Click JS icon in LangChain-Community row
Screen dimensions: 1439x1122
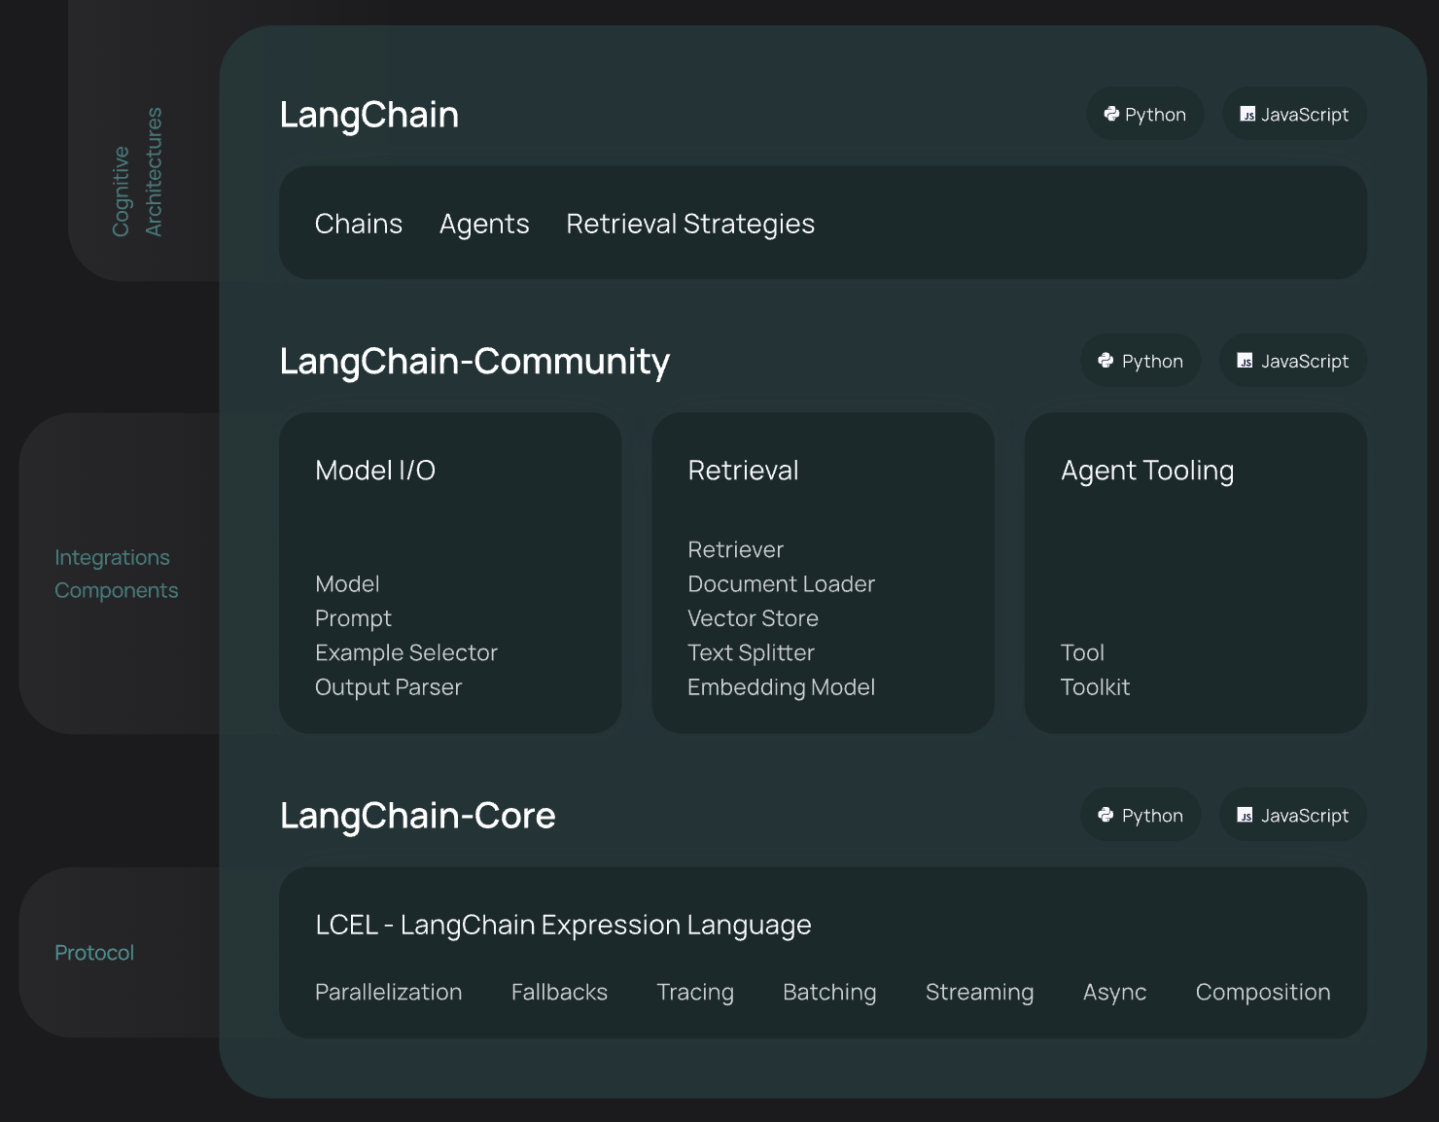tap(1245, 361)
